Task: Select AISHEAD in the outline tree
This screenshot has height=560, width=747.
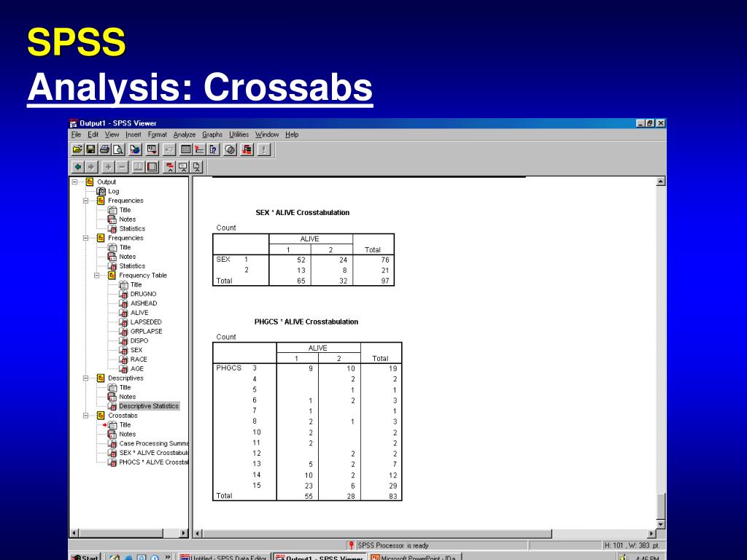Action: tap(144, 303)
